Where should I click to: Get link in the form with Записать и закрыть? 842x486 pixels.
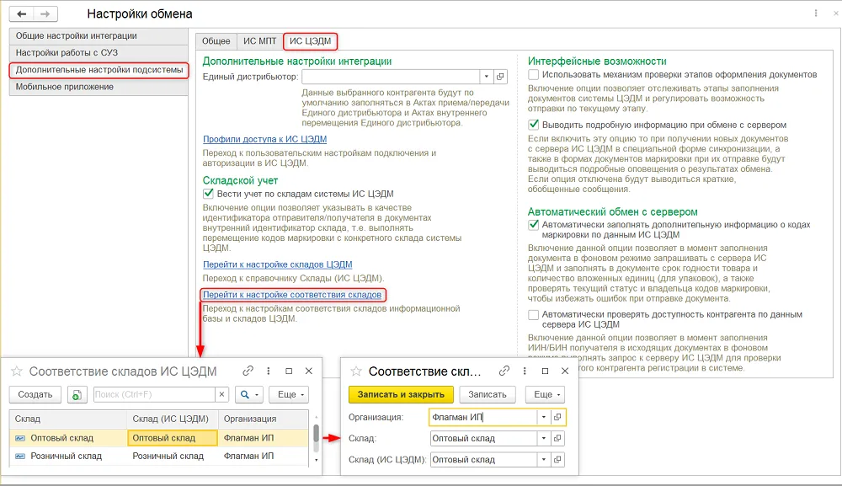(504, 371)
